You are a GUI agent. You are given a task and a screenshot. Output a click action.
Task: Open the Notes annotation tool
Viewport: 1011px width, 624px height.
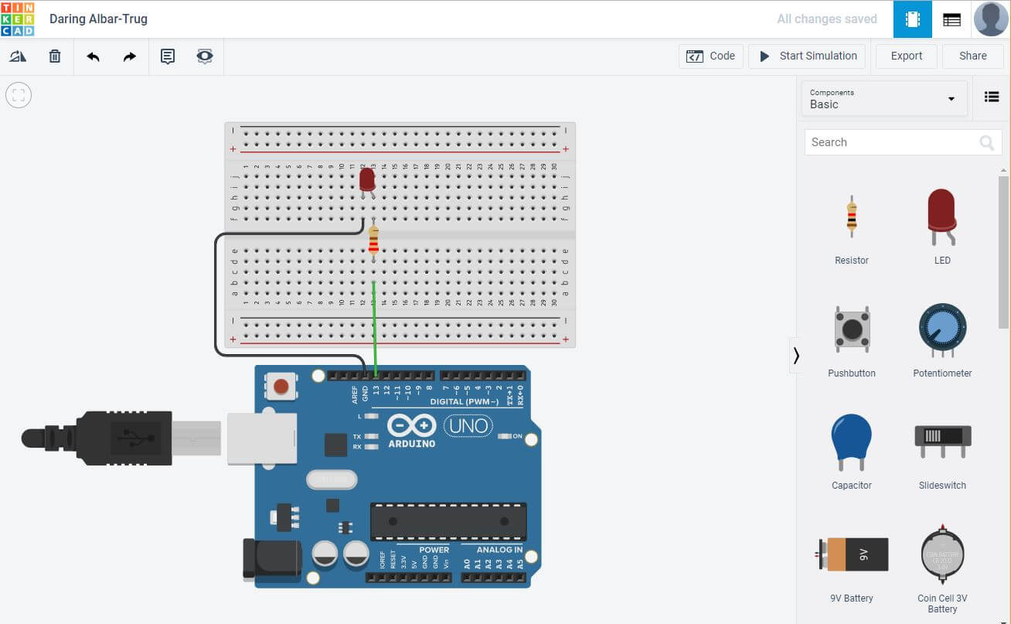[167, 56]
